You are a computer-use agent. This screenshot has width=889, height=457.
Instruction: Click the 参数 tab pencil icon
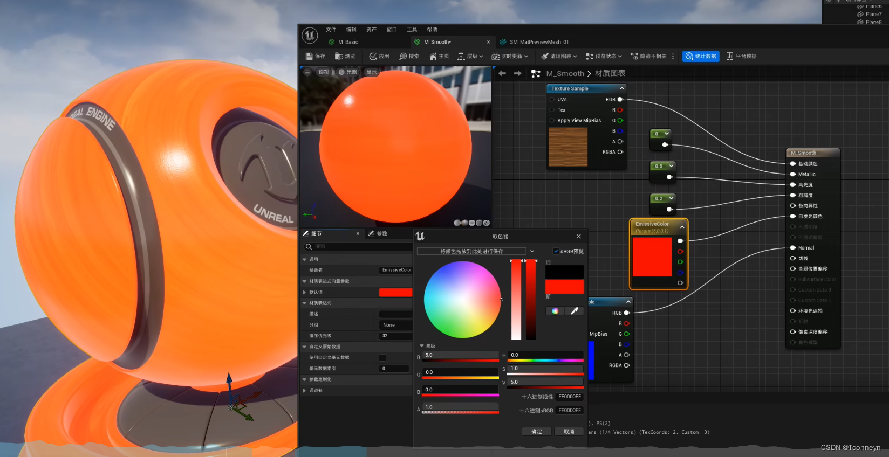tap(371, 233)
